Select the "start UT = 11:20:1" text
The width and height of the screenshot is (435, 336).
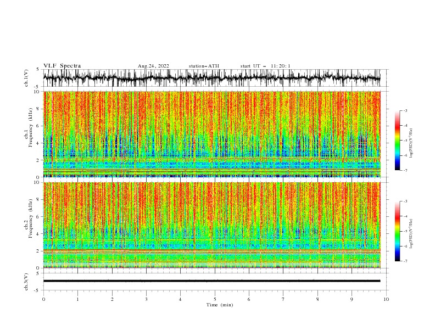click(265, 66)
